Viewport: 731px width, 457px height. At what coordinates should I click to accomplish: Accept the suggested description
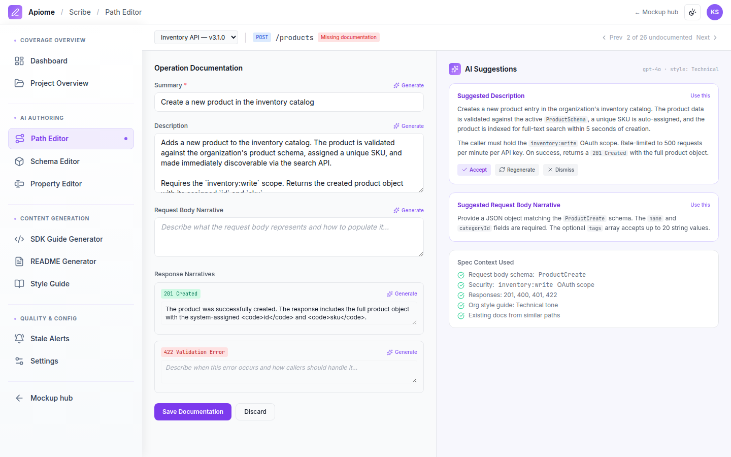[x=474, y=170]
